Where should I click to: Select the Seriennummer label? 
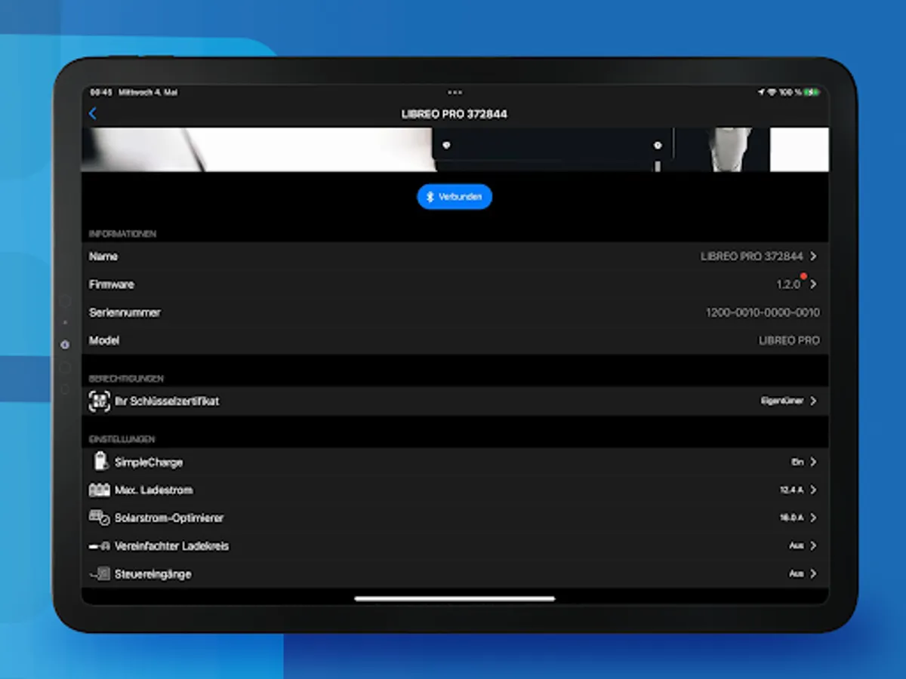pyautogui.click(x=125, y=312)
